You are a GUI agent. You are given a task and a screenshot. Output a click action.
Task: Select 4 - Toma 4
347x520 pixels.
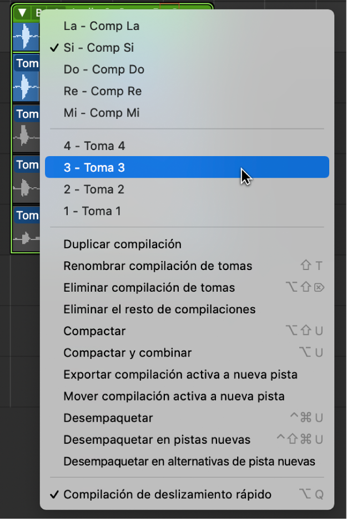(94, 146)
